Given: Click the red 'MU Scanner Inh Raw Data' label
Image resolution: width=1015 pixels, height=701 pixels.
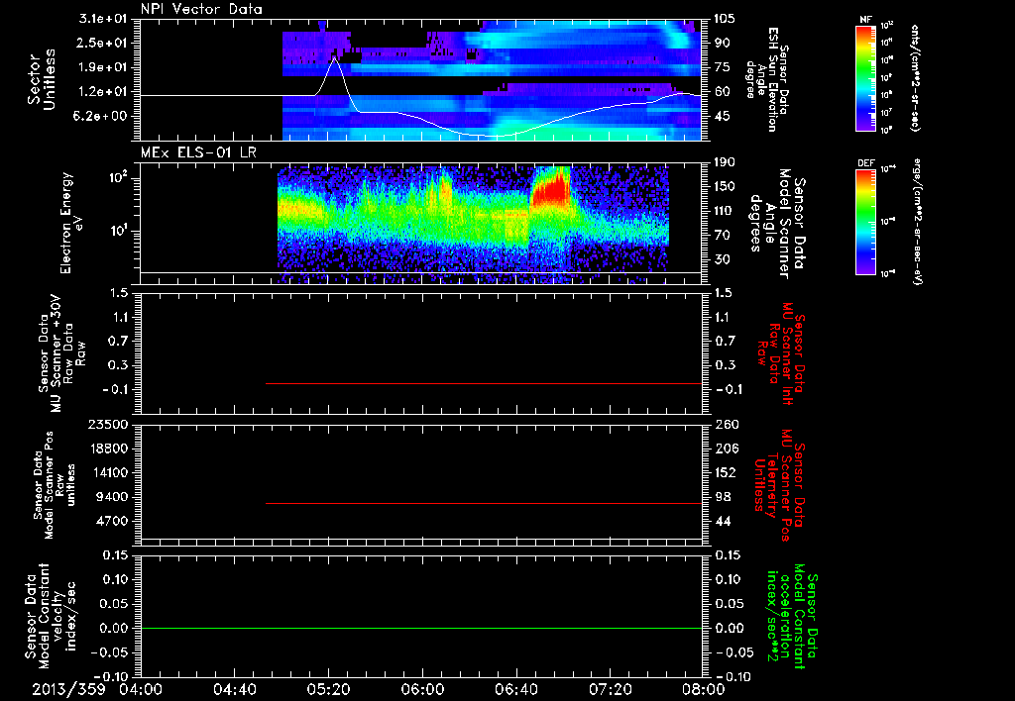Looking at the screenshot, I should pyautogui.click(x=781, y=353).
